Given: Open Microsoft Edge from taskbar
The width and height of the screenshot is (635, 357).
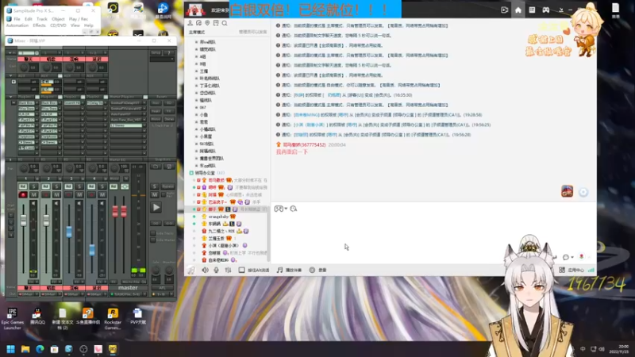Looking at the screenshot, I should coord(40,349).
